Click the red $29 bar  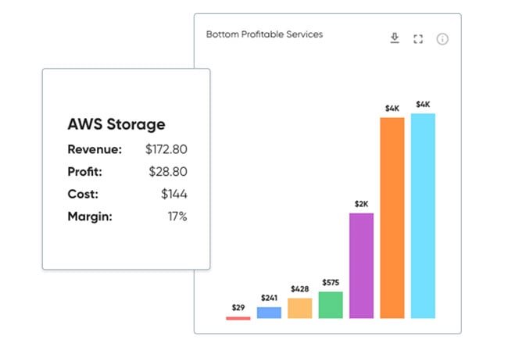coord(238,318)
